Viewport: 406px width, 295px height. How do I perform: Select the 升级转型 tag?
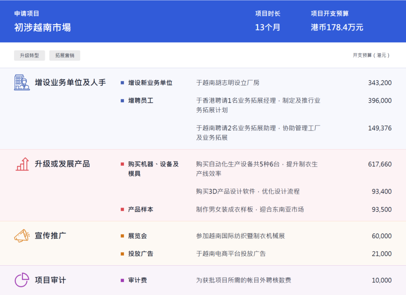30,55
